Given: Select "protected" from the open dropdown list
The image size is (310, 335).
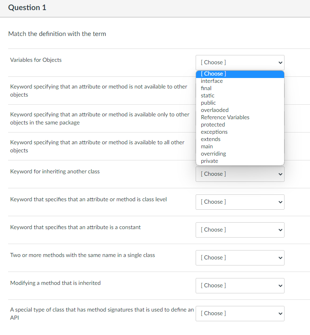Looking at the screenshot, I should tap(213, 124).
